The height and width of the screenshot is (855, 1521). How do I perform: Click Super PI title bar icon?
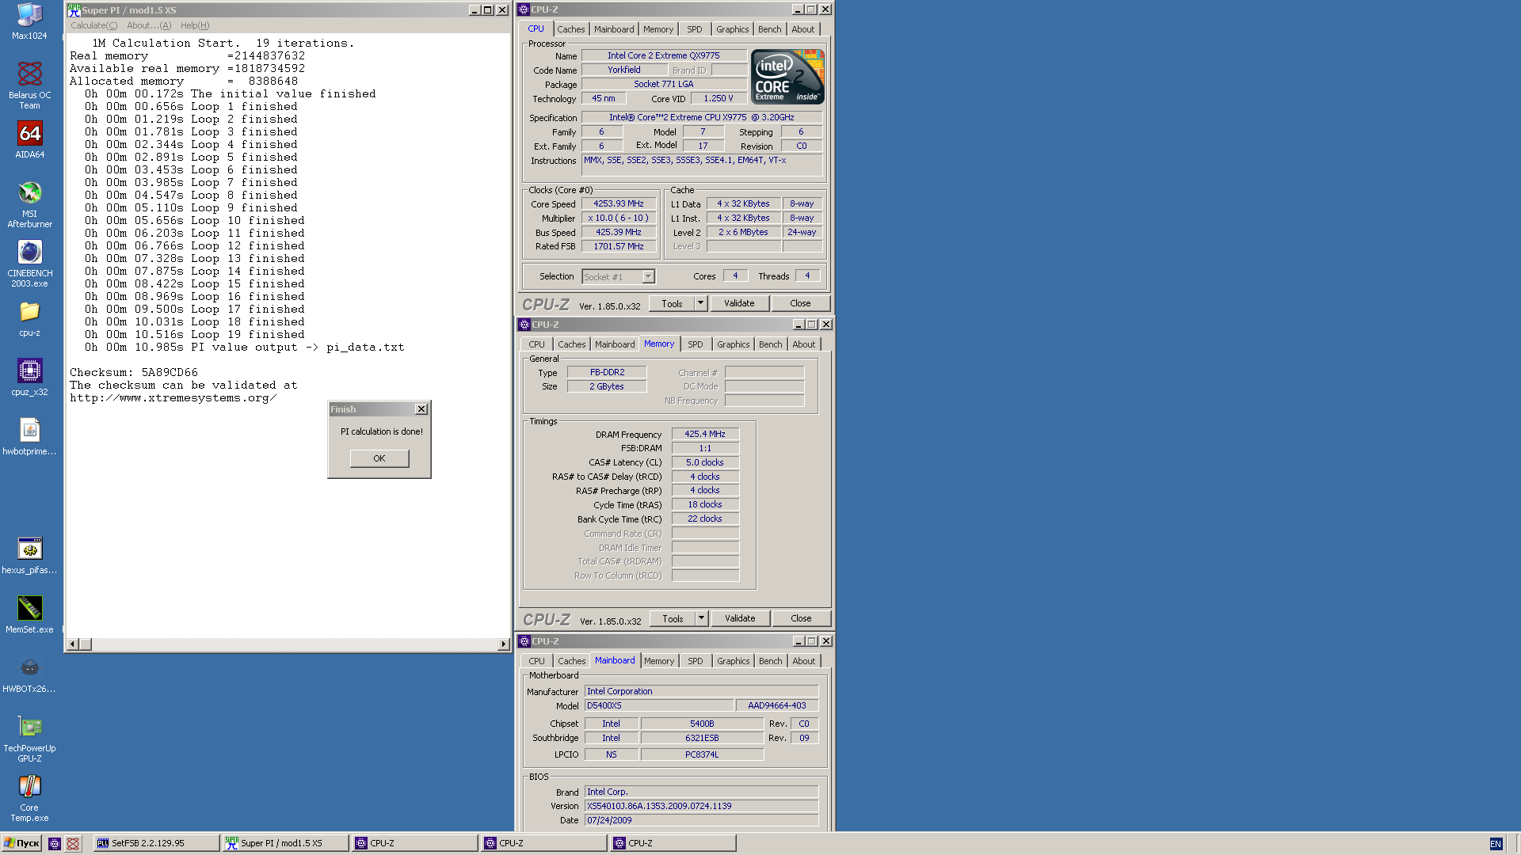pos(74,9)
